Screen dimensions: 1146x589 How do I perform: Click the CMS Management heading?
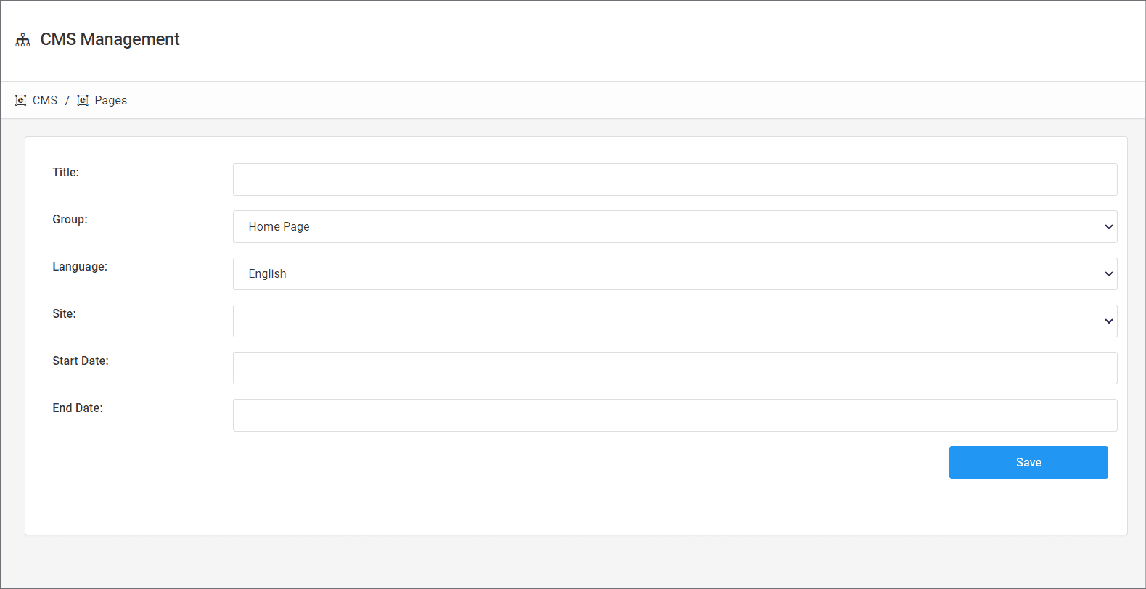(x=110, y=39)
